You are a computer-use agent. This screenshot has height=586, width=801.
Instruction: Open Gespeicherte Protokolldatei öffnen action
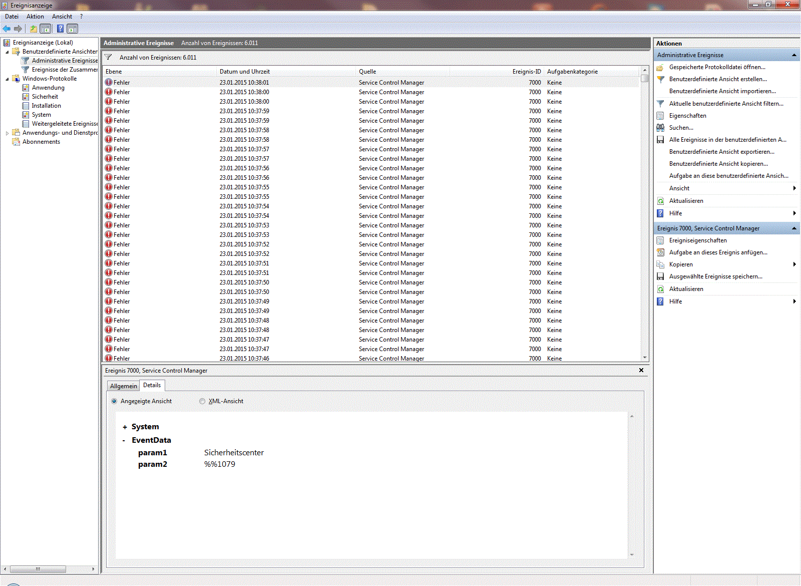(x=717, y=67)
